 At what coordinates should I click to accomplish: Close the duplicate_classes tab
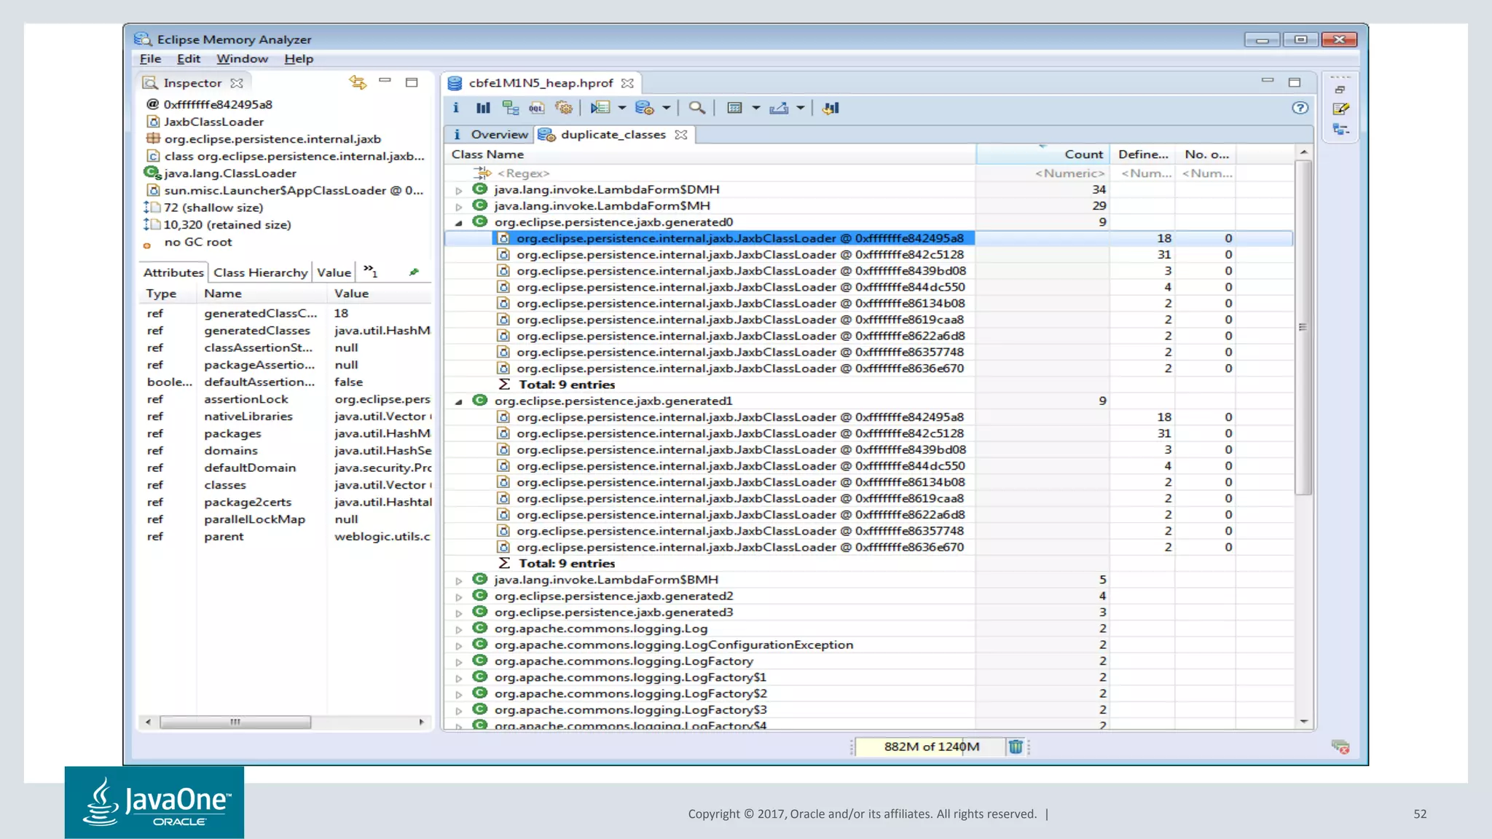click(x=681, y=135)
